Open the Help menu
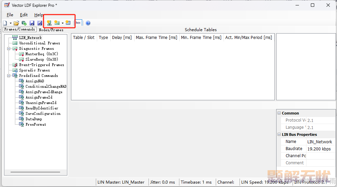337x187 pixels. (39, 15)
